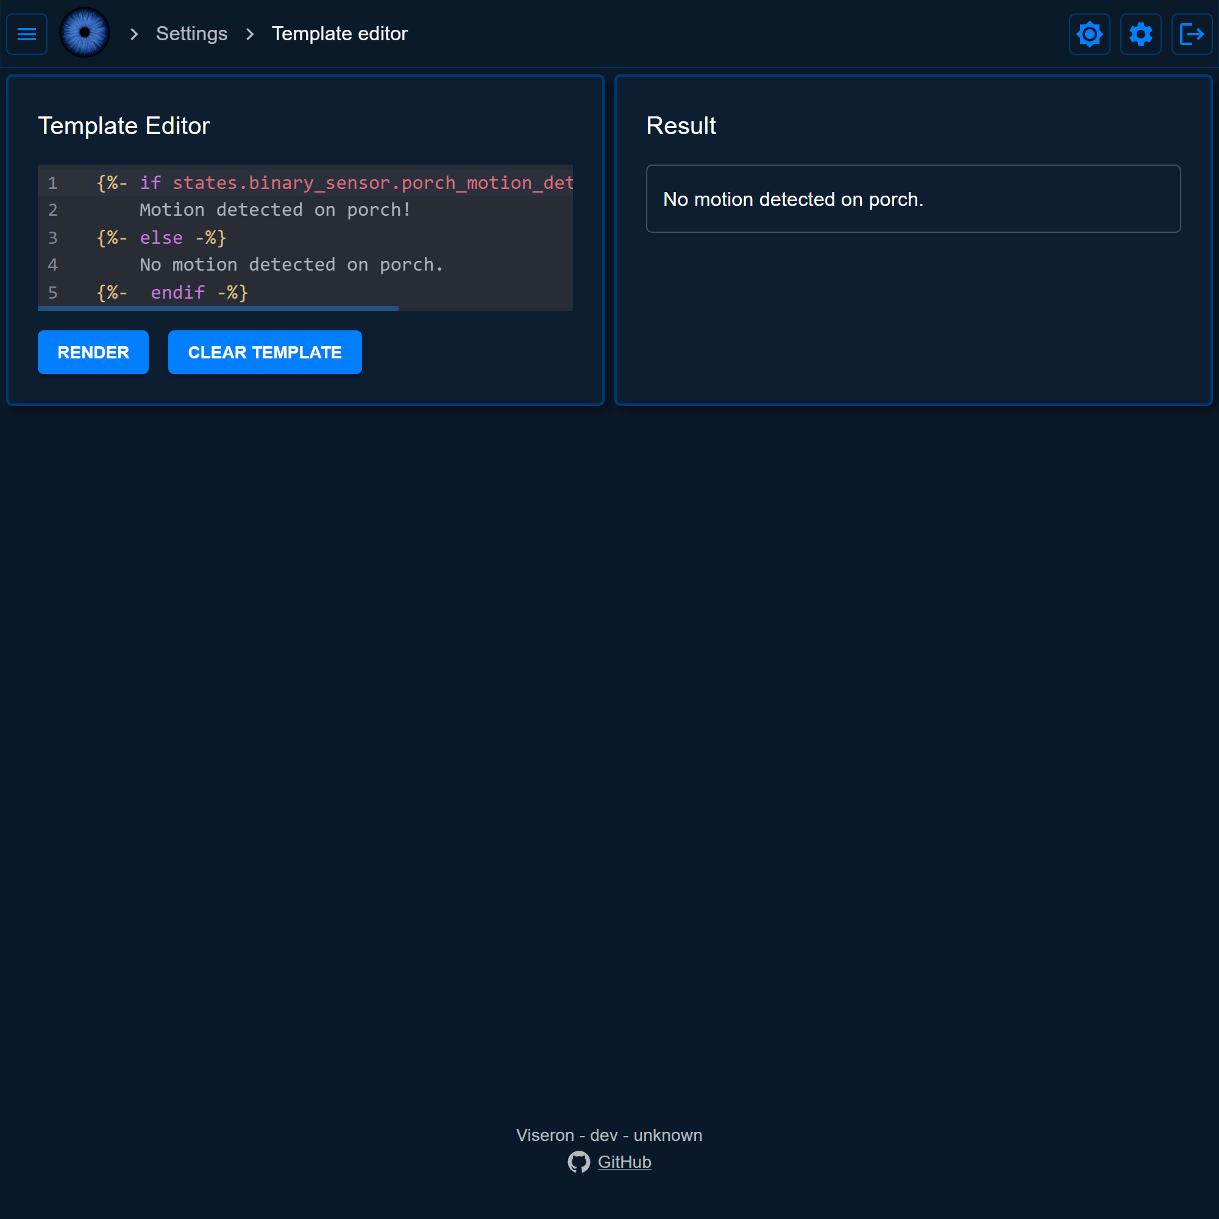Click the result output text box
This screenshot has width=1219, height=1219.
tap(912, 199)
